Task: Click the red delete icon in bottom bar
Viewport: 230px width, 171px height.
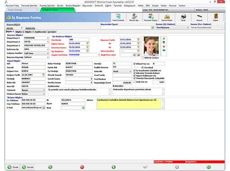Action: [82, 167]
